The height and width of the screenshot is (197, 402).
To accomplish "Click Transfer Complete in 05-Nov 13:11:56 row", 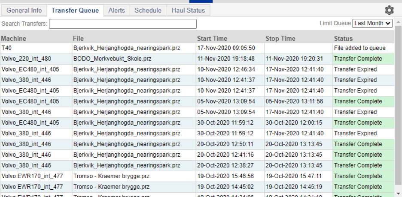I will click(x=358, y=101).
